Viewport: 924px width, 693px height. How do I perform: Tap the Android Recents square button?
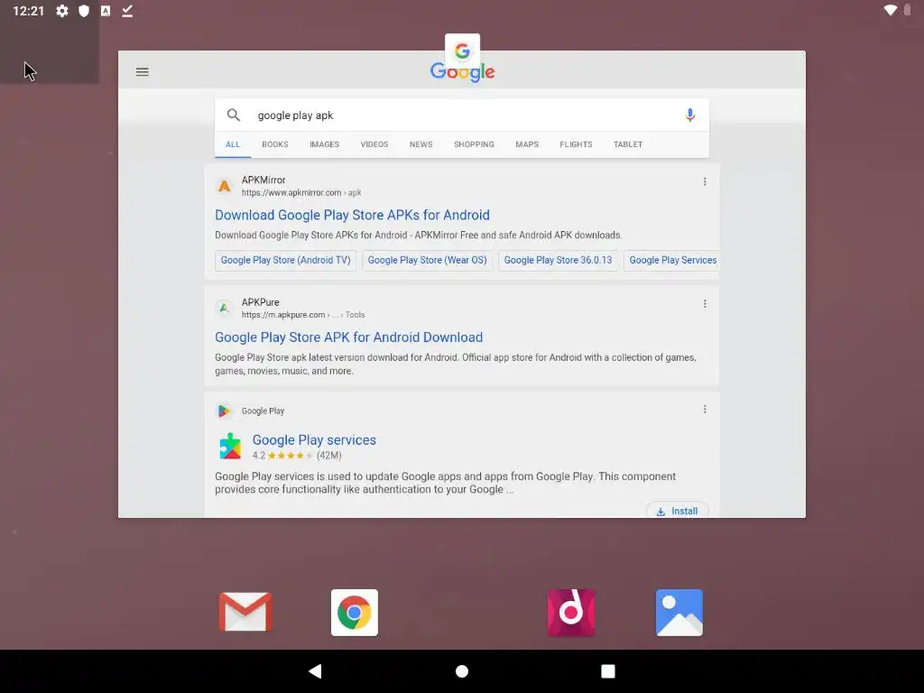(608, 671)
